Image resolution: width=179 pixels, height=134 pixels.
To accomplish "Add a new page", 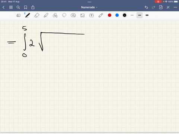I will coord(161,7).
